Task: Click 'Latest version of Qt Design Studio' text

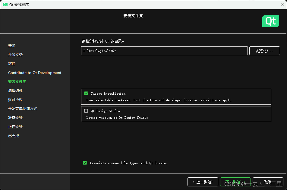Action: click(117, 118)
